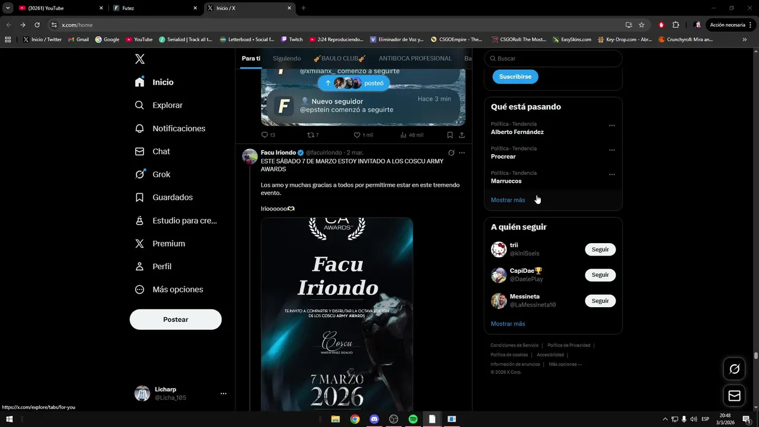Click the Licharp profile avatar
The height and width of the screenshot is (427, 759).
(x=142, y=394)
